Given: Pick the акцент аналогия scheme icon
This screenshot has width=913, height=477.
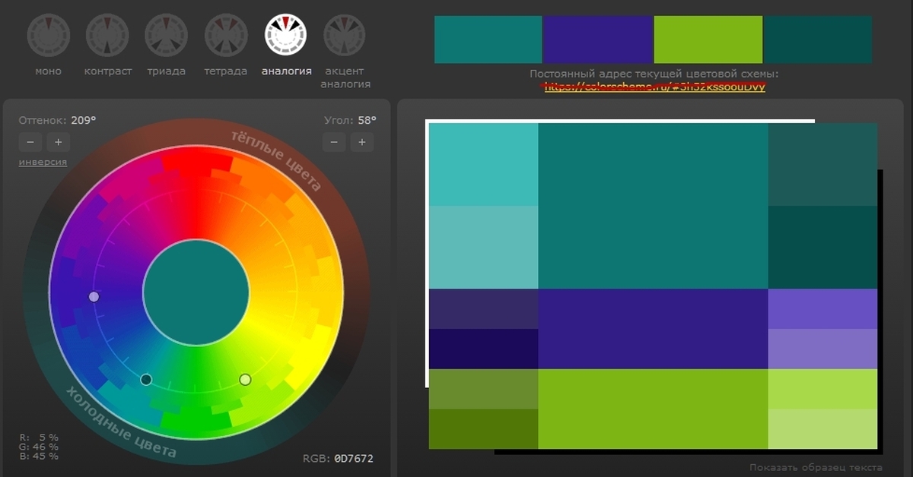Looking at the screenshot, I should (x=345, y=35).
